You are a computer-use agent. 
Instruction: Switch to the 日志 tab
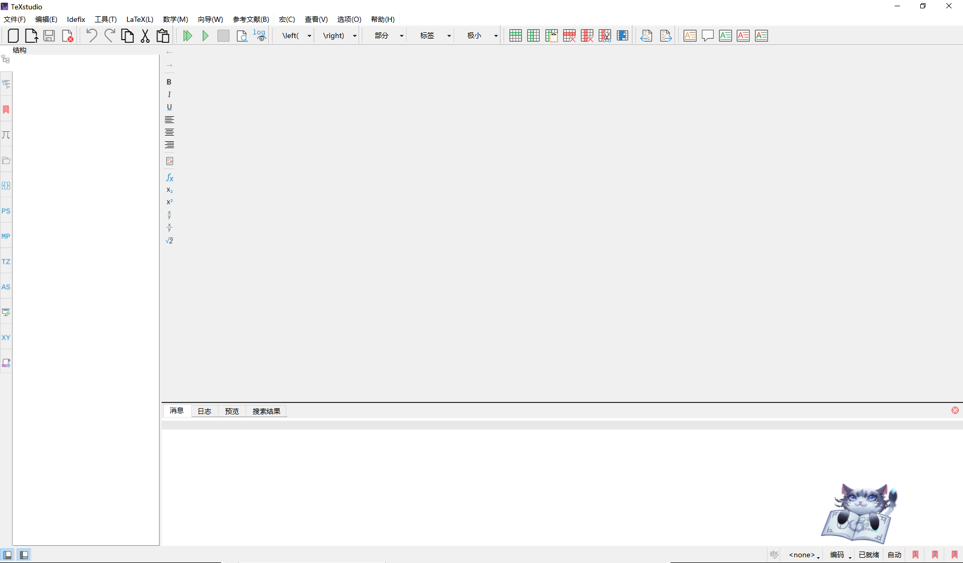tap(204, 411)
